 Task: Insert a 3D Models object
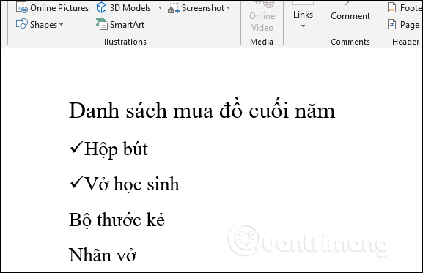click(x=124, y=8)
